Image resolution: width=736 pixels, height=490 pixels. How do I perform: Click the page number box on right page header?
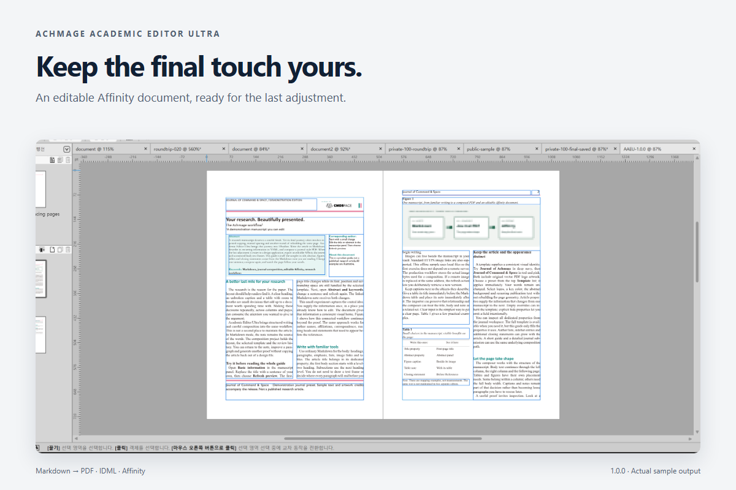pyautogui.click(x=535, y=192)
